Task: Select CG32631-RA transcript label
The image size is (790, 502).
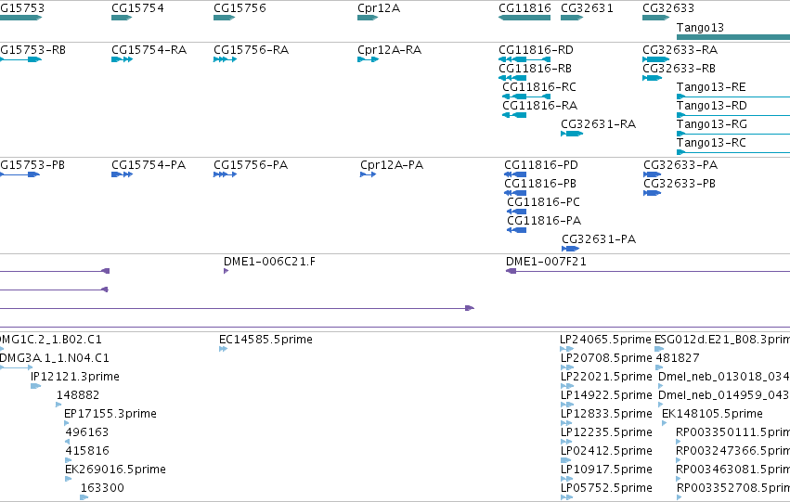Action: tap(599, 123)
